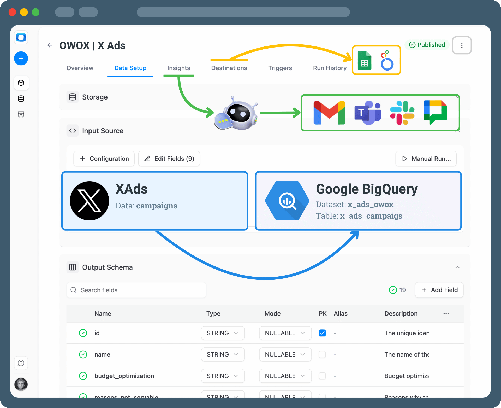Viewport: 501px width, 408px height.
Task: Go back using the left arrow icon
Action: point(50,45)
